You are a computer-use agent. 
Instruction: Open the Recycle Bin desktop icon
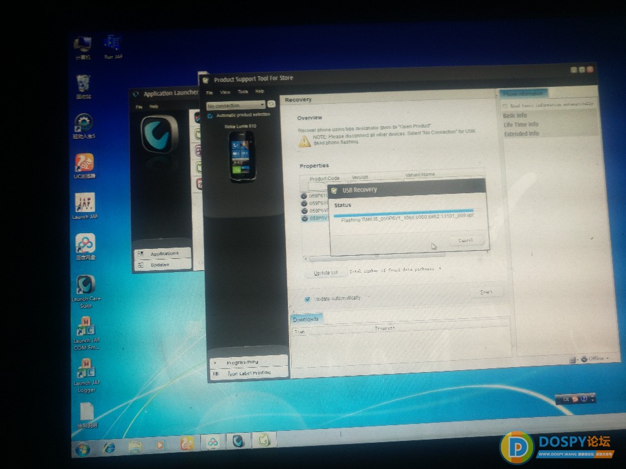(x=83, y=86)
